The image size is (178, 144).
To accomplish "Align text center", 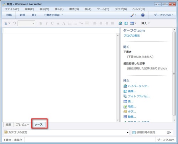I will tap(101, 23).
